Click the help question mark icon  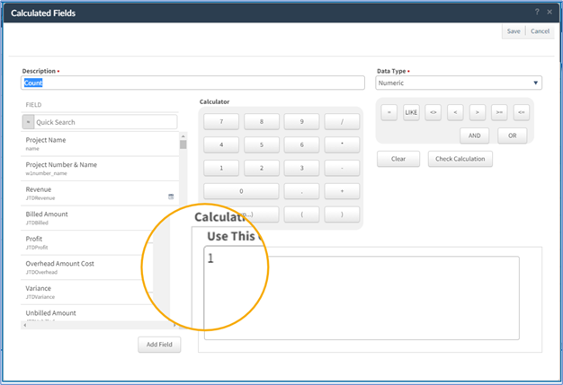[x=537, y=12]
